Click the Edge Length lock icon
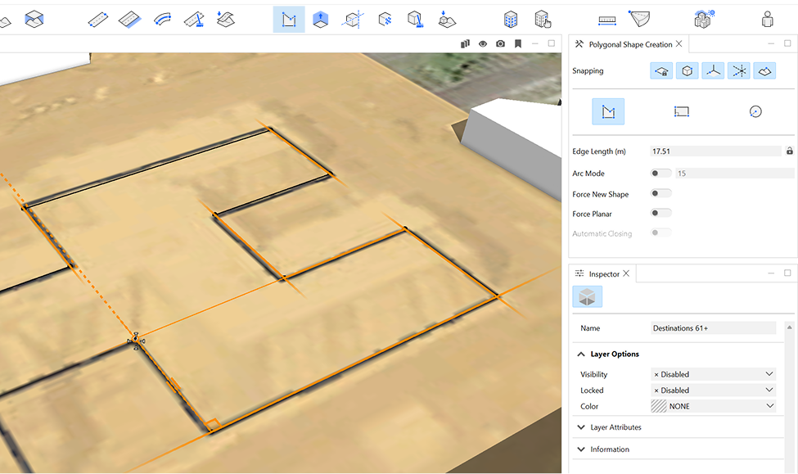The image size is (798, 474). coord(789,151)
